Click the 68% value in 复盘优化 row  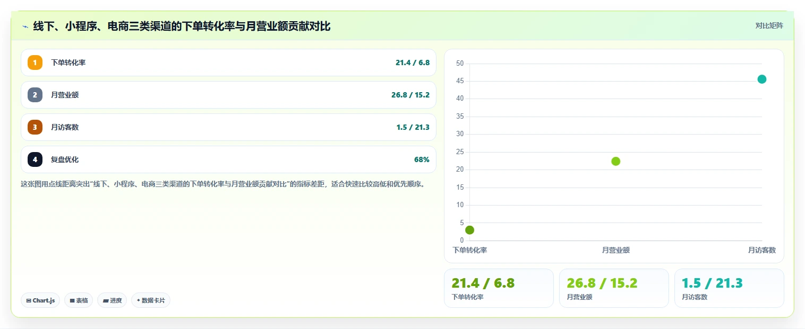422,159
